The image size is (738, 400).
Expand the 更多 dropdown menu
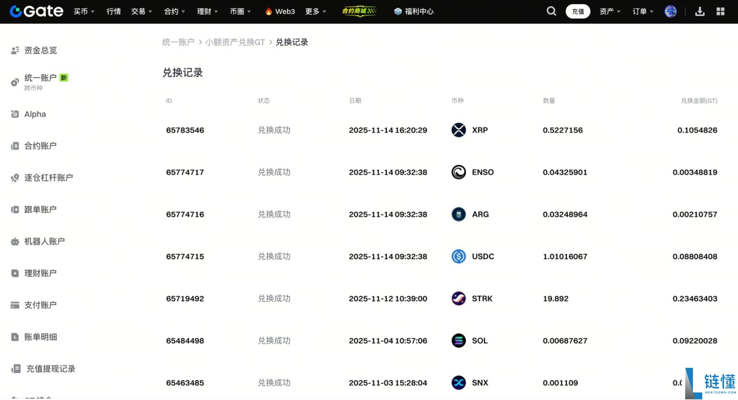[316, 11]
